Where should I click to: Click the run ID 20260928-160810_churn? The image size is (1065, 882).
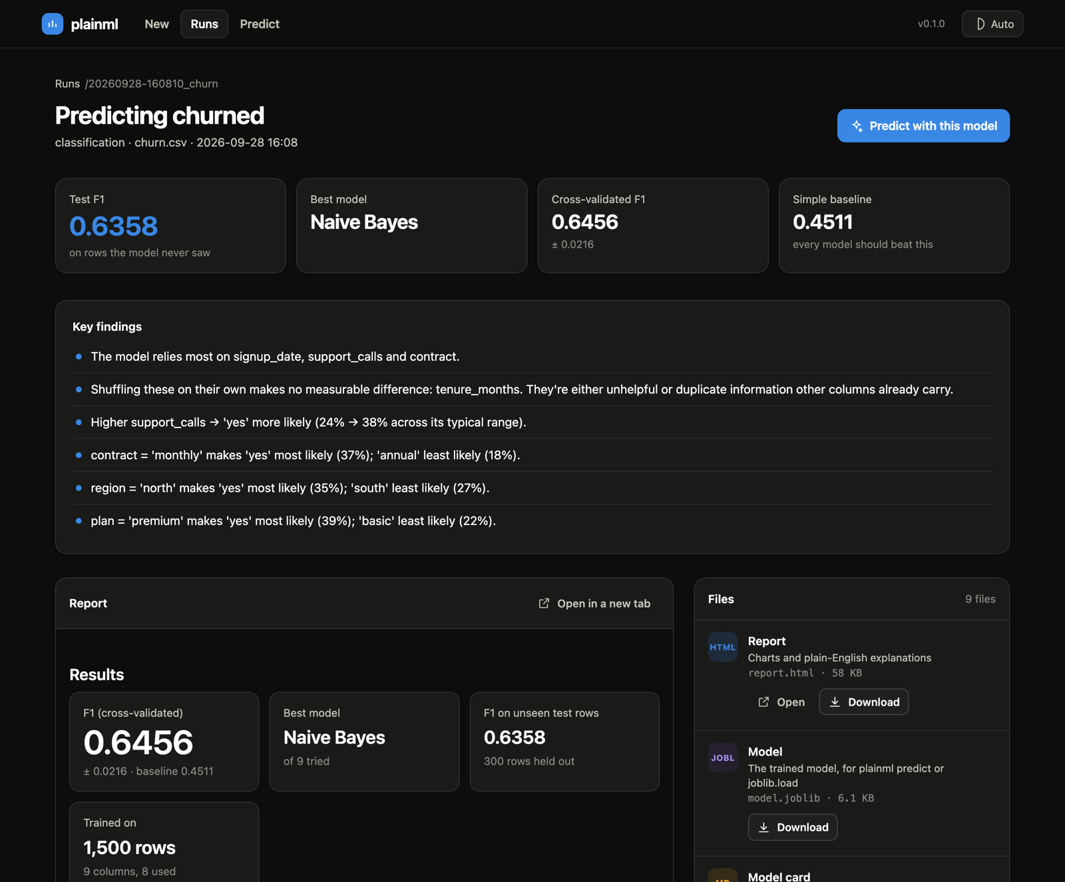pyautogui.click(x=153, y=84)
